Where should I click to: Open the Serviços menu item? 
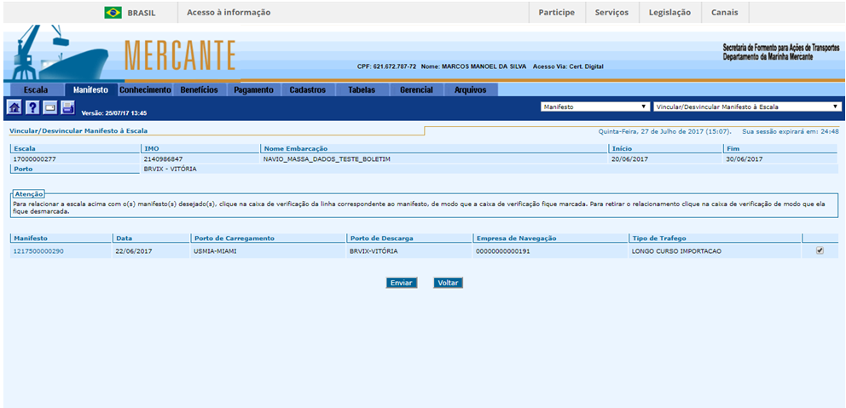click(611, 13)
